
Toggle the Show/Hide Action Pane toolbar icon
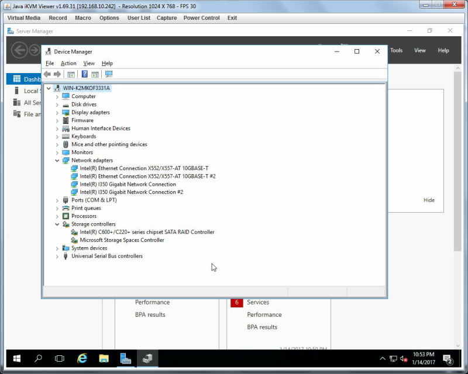(95, 74)
